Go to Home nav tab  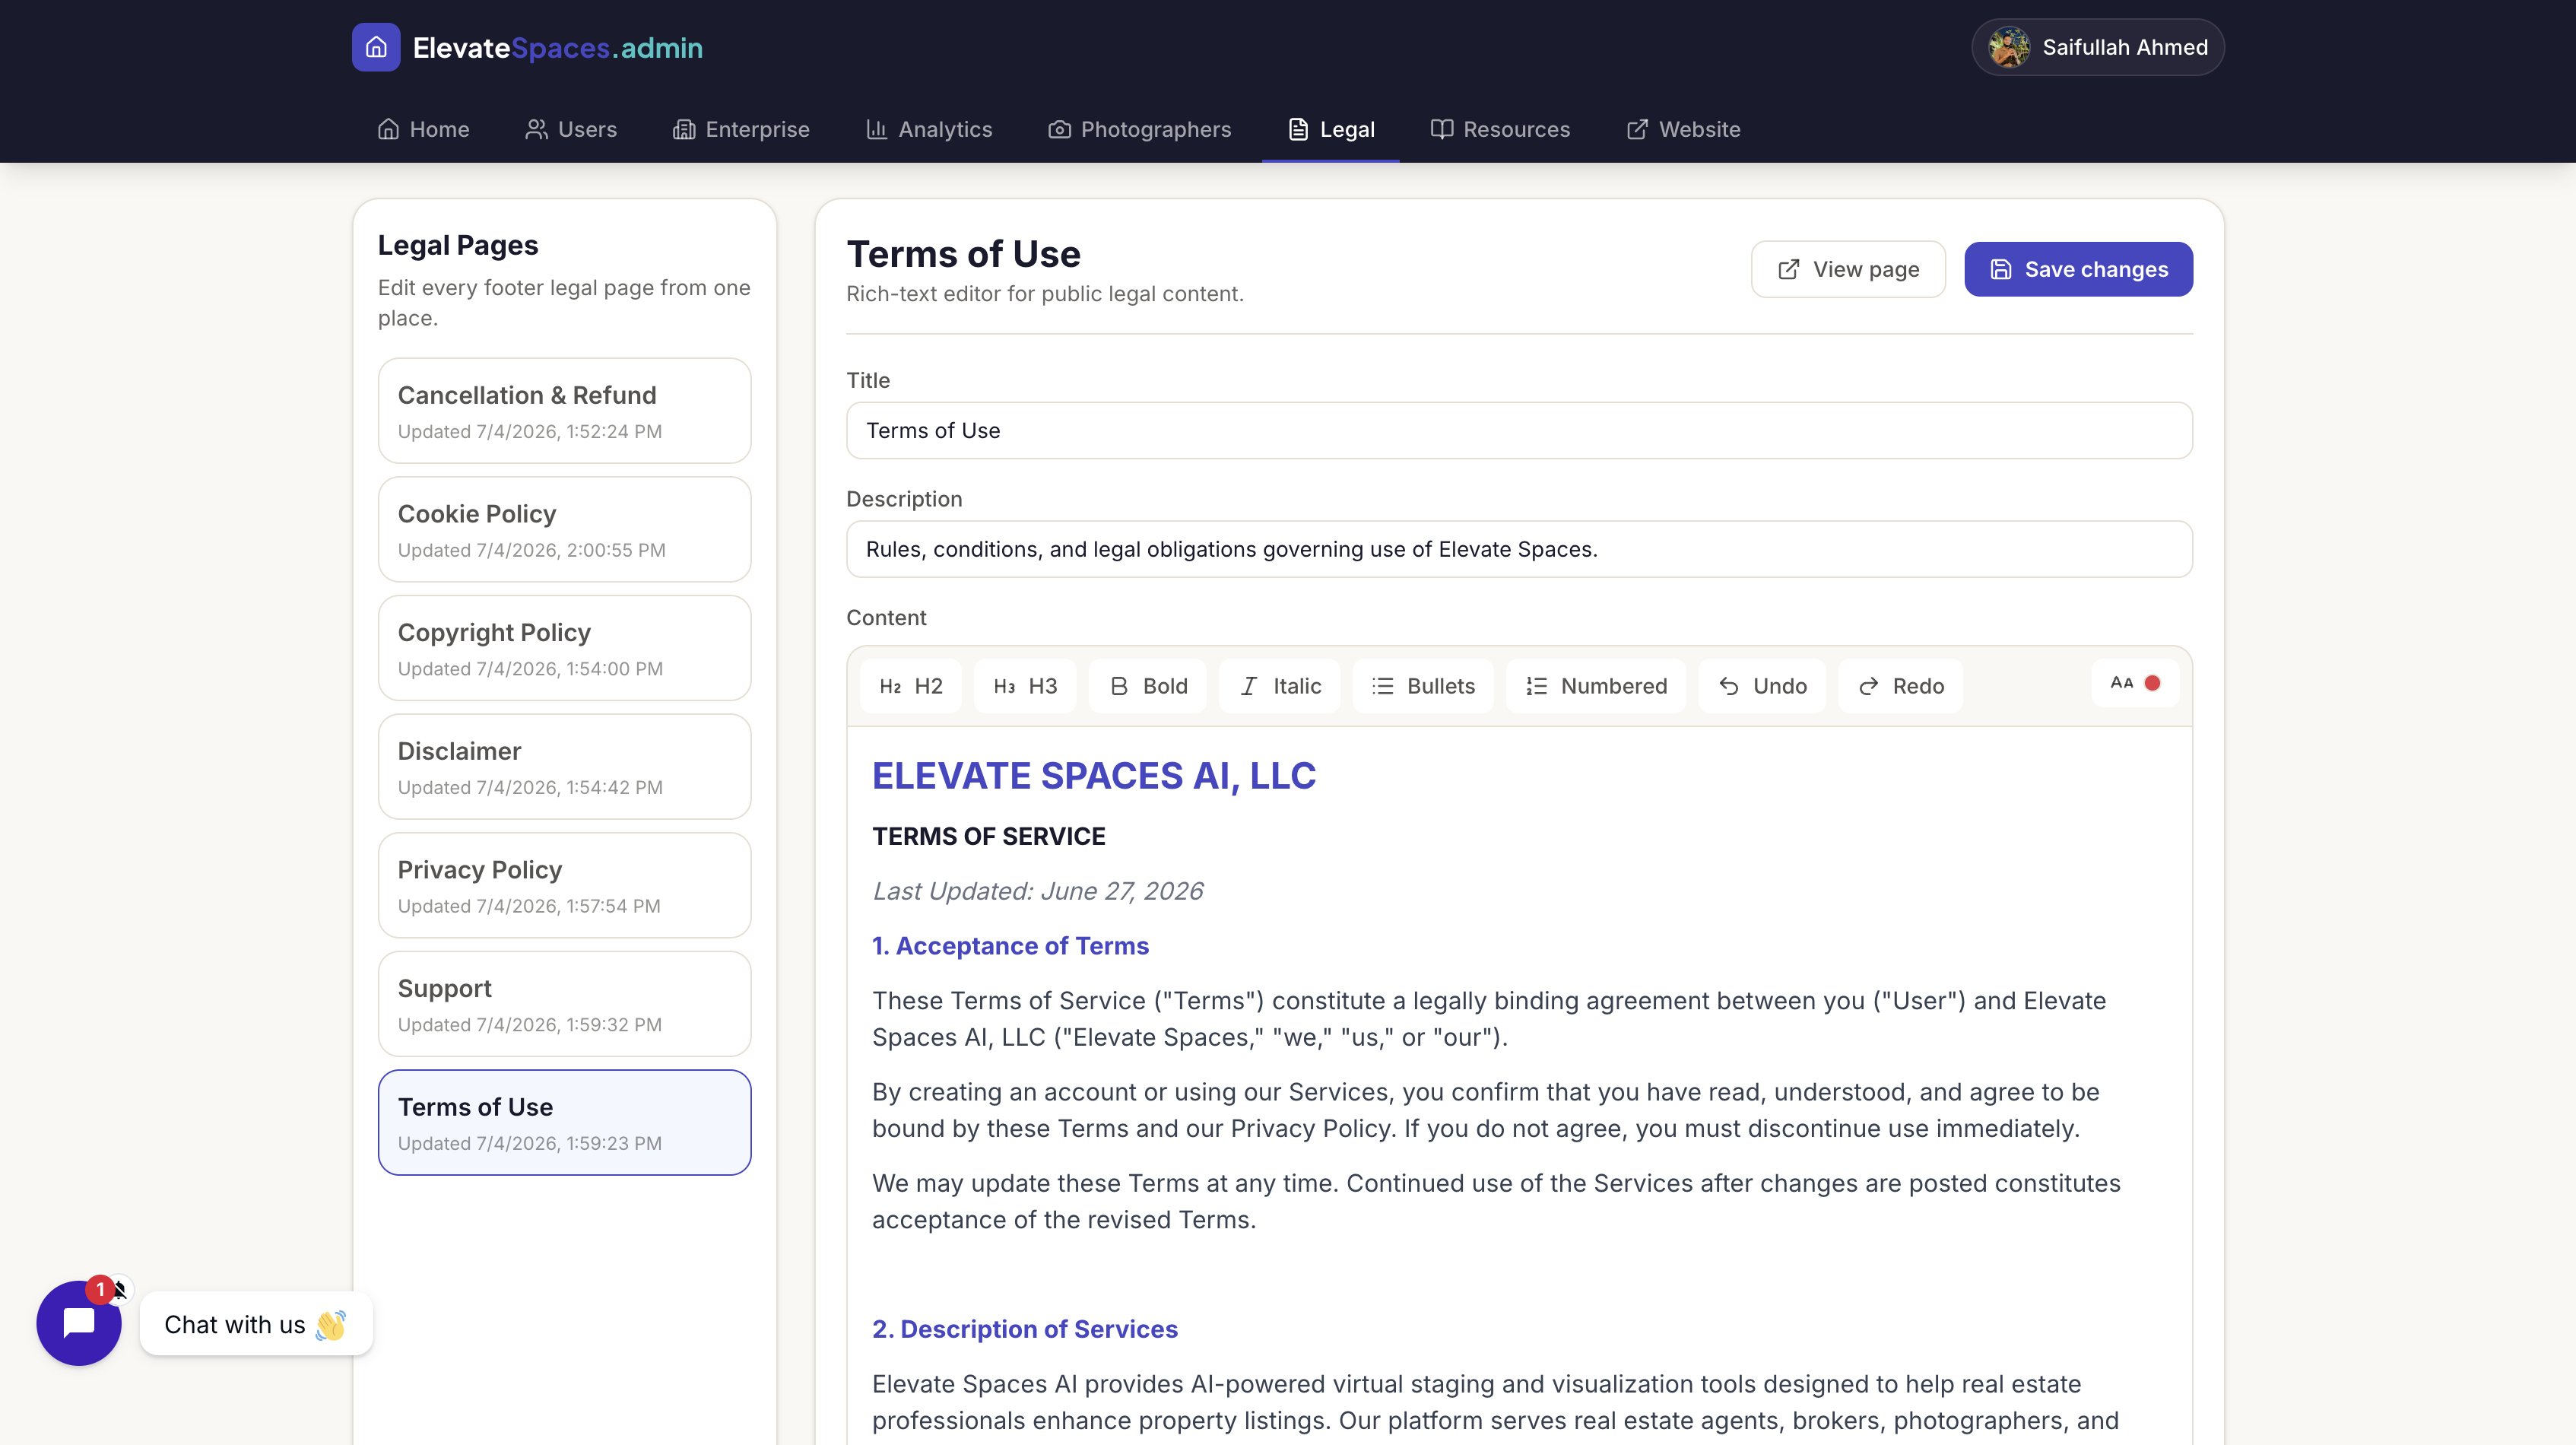pyautogui.click(x=423, y=129)
